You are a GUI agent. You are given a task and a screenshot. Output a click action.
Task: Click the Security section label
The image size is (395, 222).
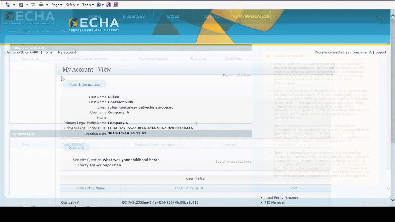(x=76, y=147)
